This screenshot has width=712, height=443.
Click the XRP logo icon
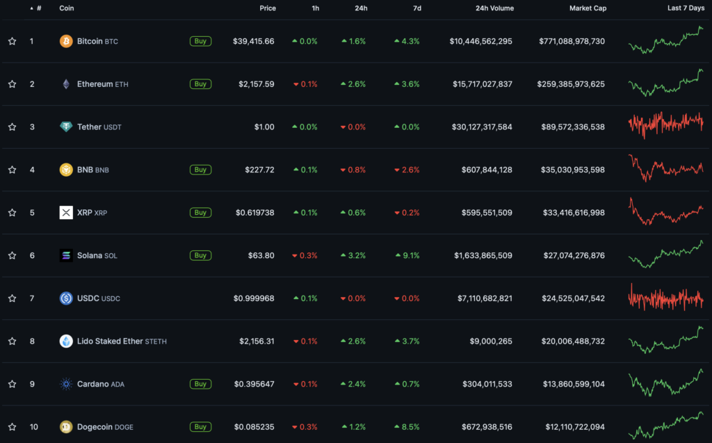pos(66,212)
